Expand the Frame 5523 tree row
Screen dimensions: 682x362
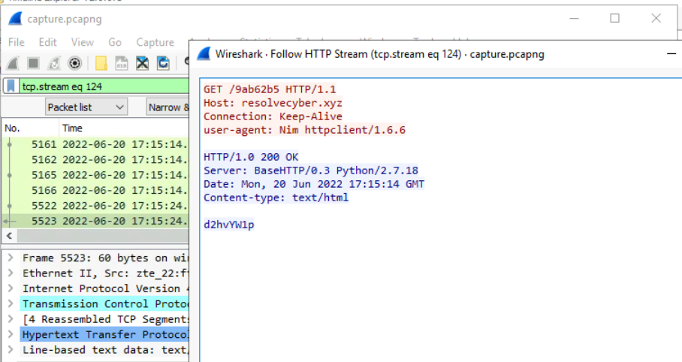11,258
